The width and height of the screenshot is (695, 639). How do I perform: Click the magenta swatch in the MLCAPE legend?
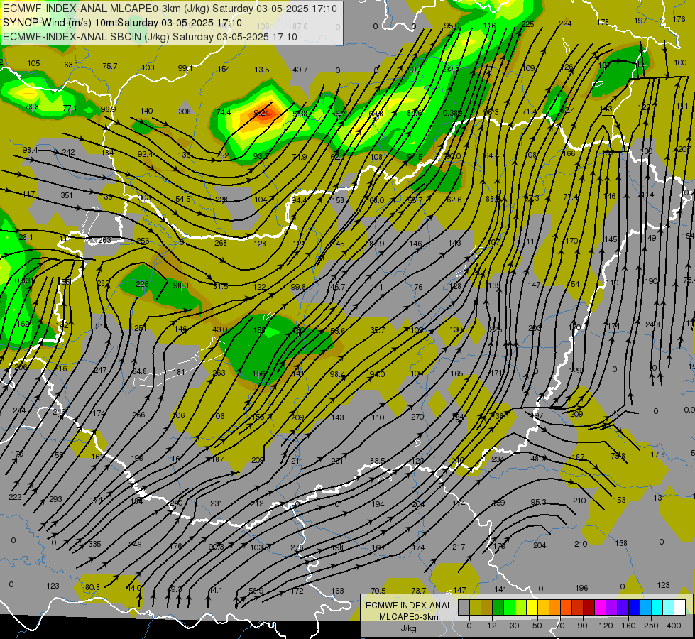[x=601, y=607]
